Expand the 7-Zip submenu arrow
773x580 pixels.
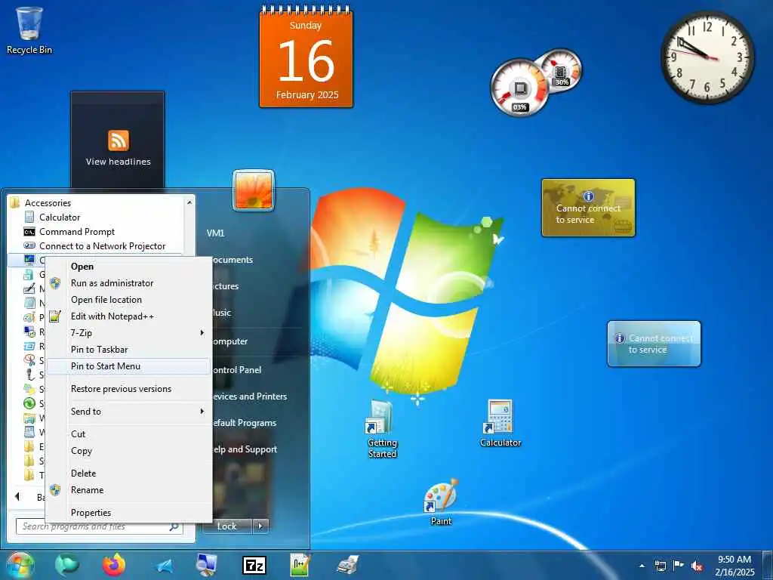click(x=202, y=333)
